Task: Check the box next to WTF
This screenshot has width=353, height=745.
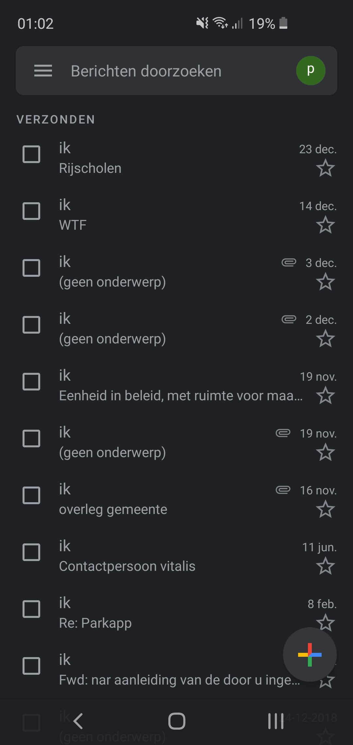Action: [31, 211]
